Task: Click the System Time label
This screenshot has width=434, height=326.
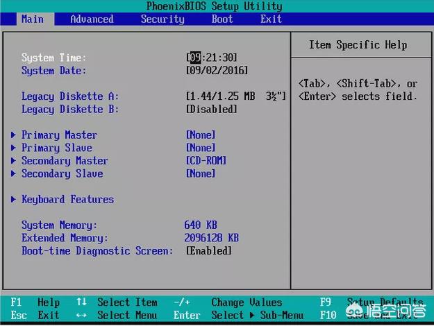Action: coord(54,58)
